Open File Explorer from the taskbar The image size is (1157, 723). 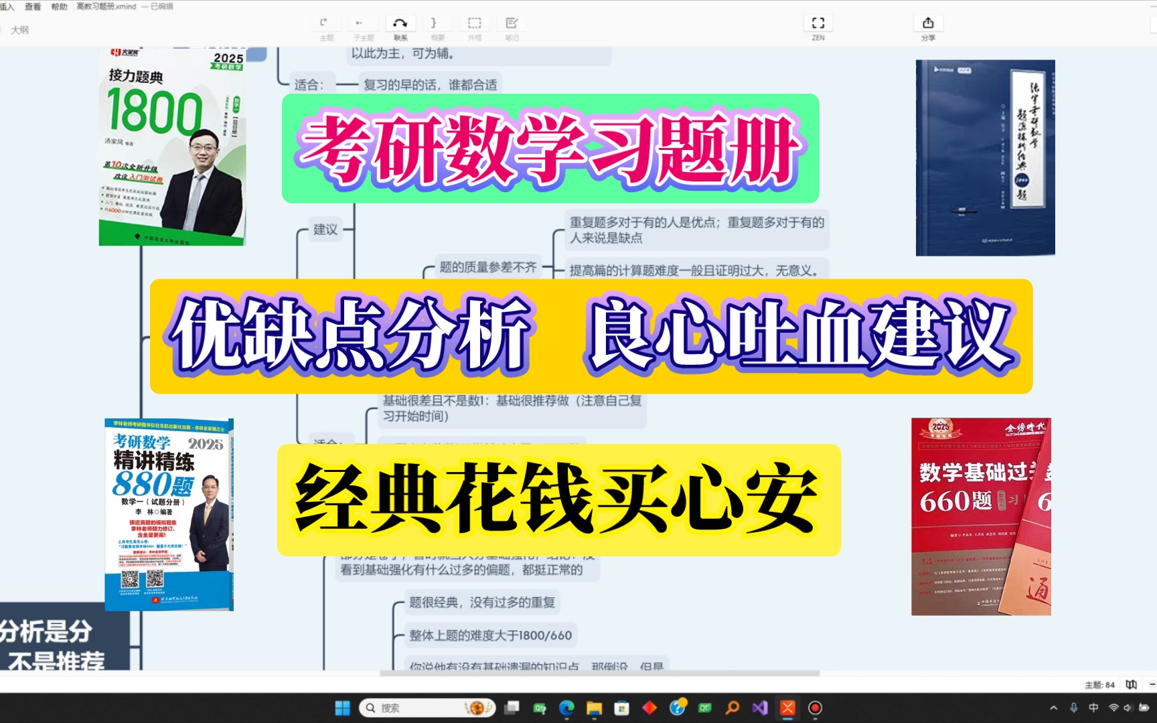pos(594,708)
